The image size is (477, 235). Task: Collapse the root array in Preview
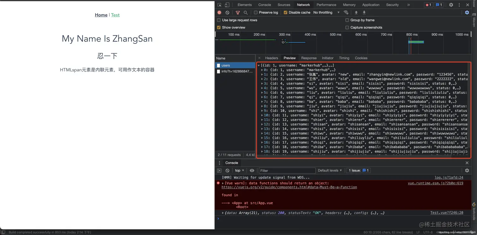pos(259,65)
